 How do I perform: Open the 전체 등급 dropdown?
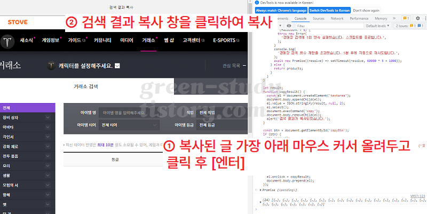pos(222,125)
